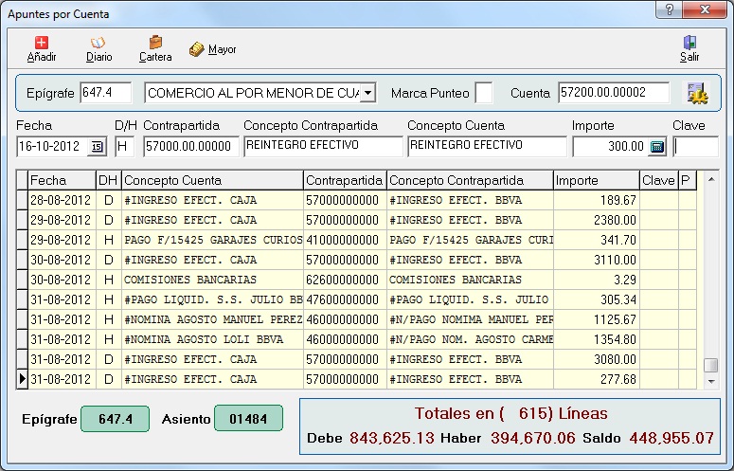Click the empty Clave input field
Screen dimensions: 734x471
click(695, 147)
